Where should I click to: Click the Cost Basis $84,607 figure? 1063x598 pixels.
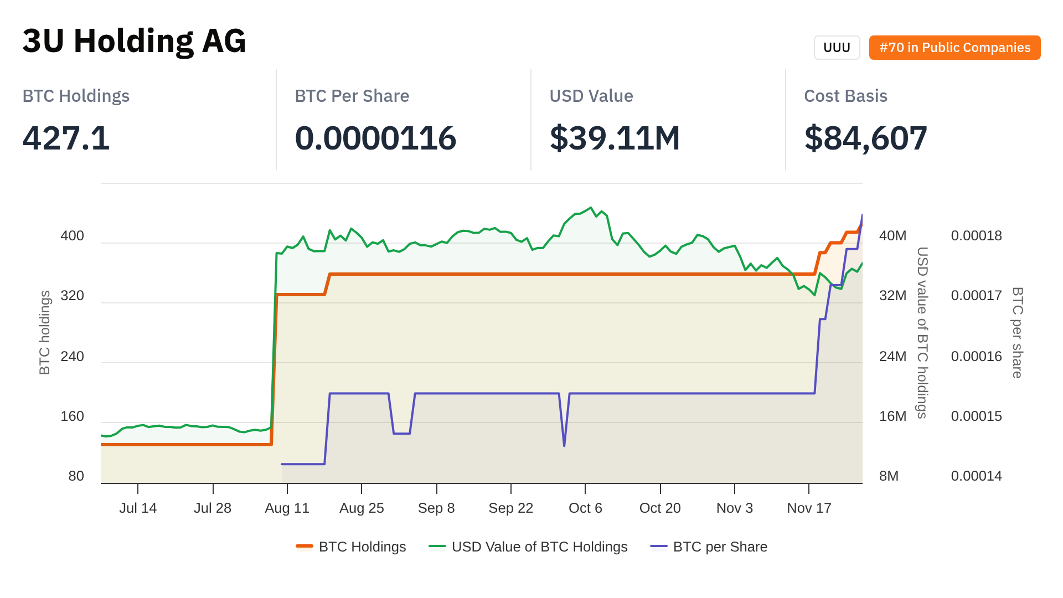coord(865,138)
